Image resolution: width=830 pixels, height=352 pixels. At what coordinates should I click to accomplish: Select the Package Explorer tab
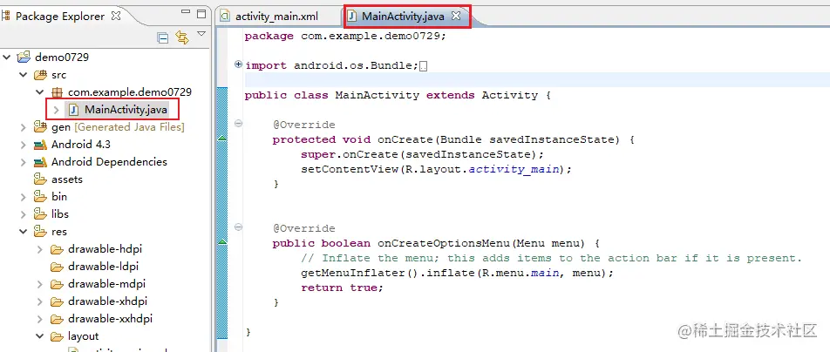coord(60,16)
